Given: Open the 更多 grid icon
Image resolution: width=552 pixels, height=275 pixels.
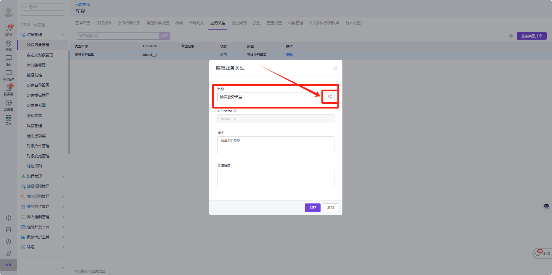Looking at the screenshot, I should [x=9, y=120].
